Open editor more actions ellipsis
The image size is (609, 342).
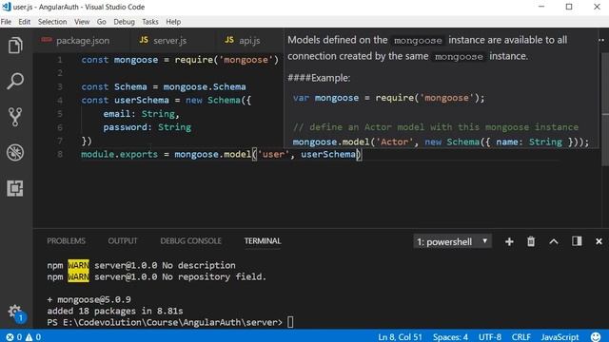point(601,40)
